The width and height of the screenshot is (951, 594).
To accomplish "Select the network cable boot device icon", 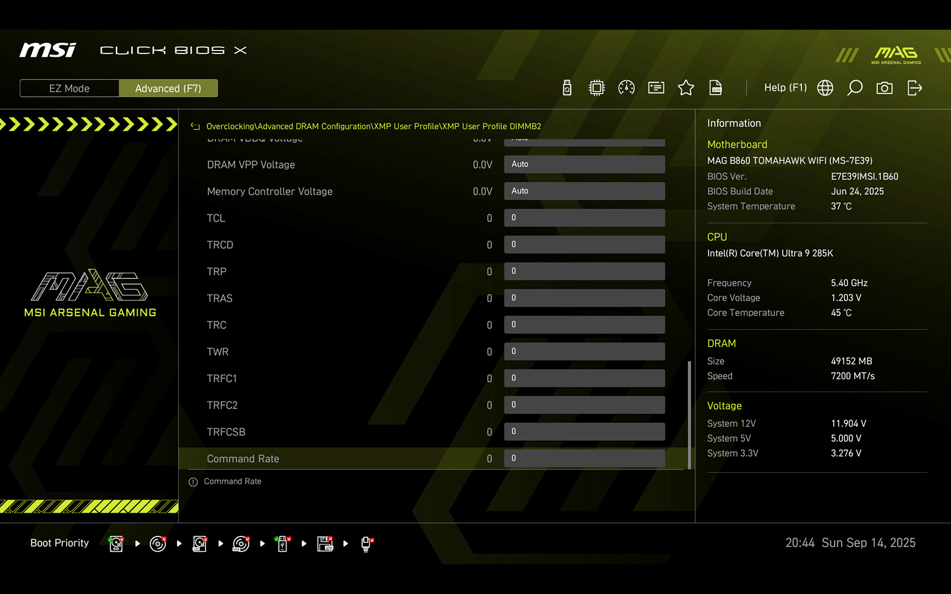I will pos(367,544).
